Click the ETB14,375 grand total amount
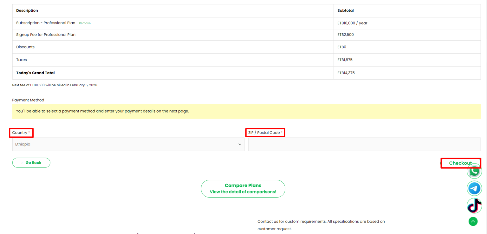Viewport: 487px width, 234px height. [x=346, y=73]
